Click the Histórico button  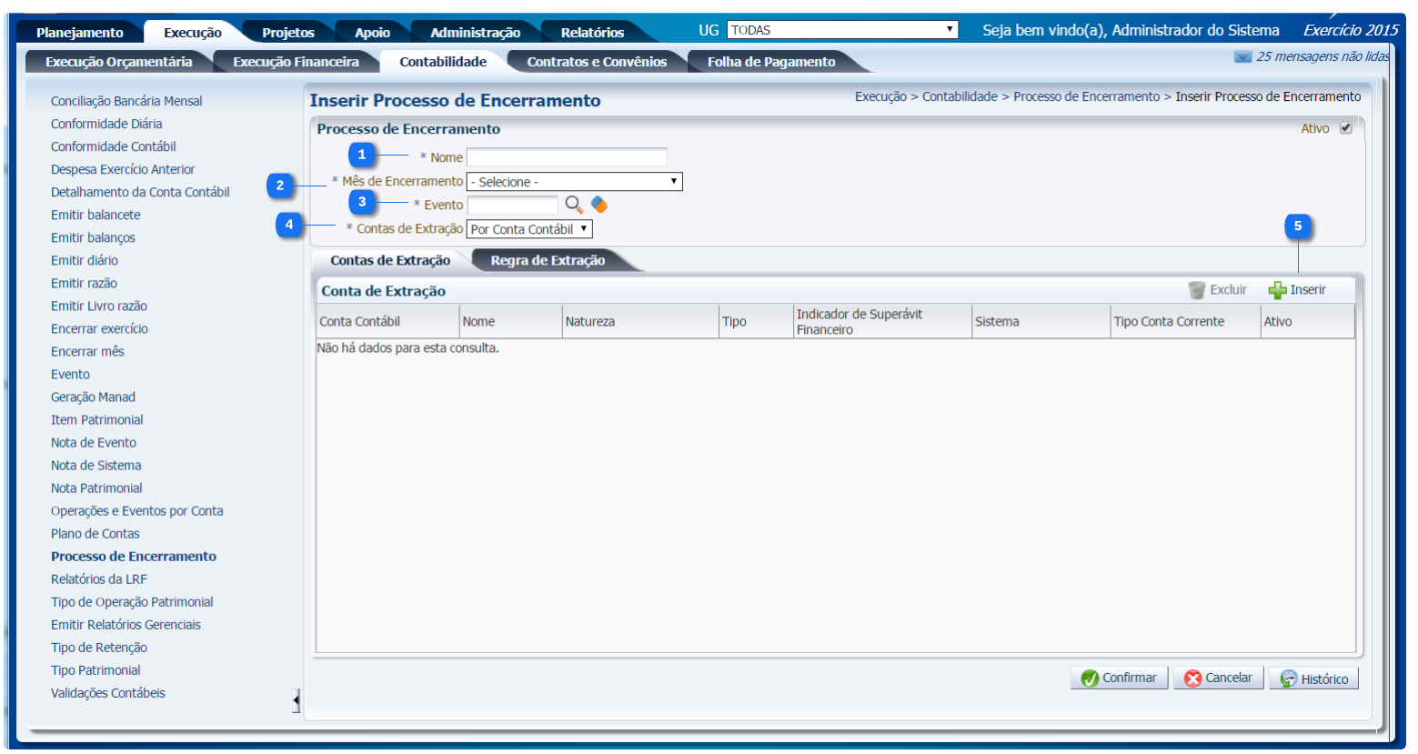(1313, 679)
